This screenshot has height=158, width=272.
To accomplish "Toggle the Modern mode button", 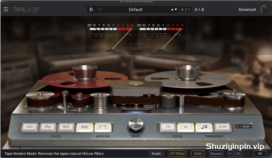I will tap(103, 127).
